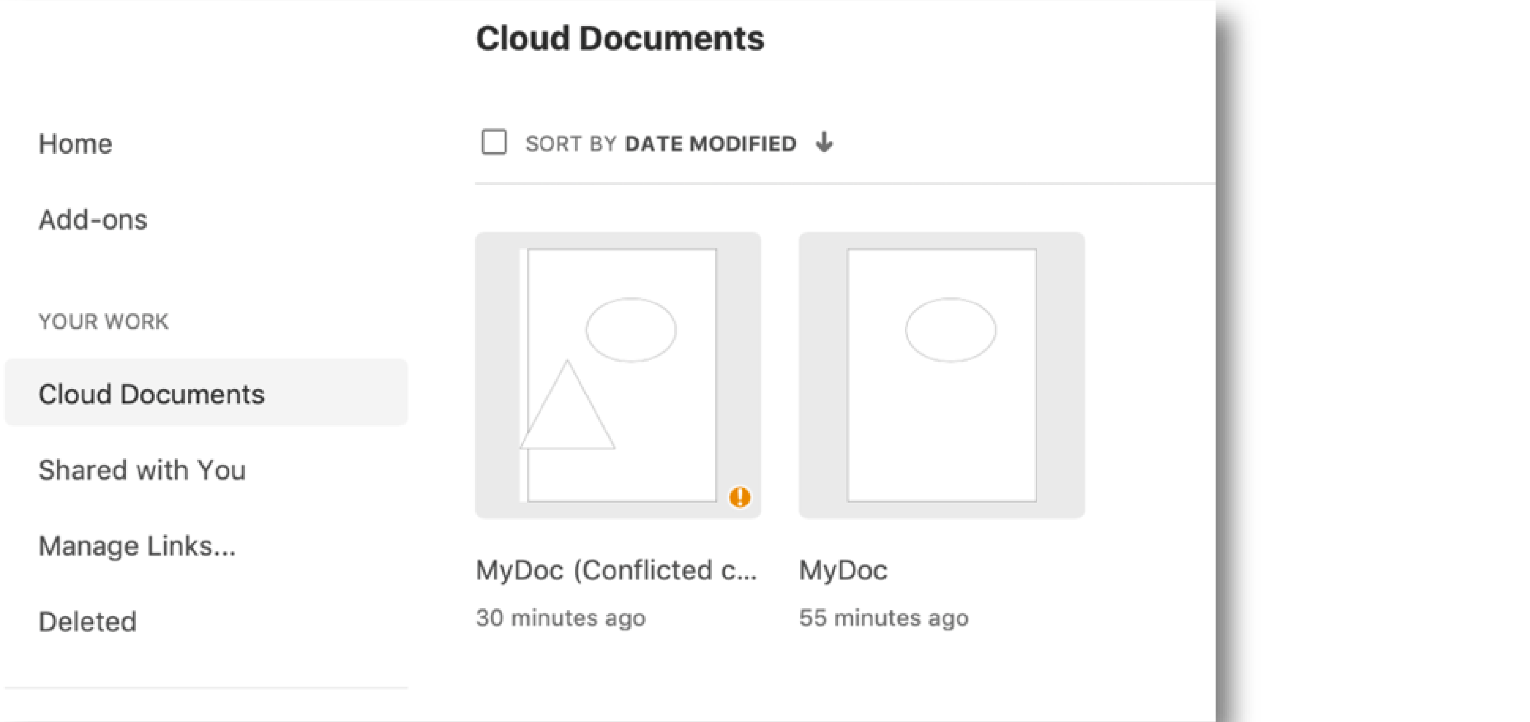Screen dimensions: 1530x722
Task: Open Manage Links
Action: pos(138,547)
